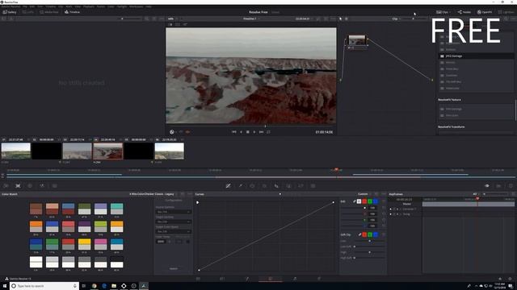
Task: Open the Qualifier eyedropper palette icon
Action: [241, 186]
